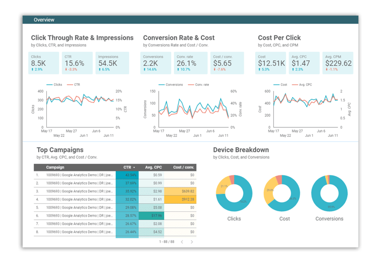The width and height of the screenshot is (381, 263).
Task: Click the Top Campaigns section title
Action: (x=60, y=150)
